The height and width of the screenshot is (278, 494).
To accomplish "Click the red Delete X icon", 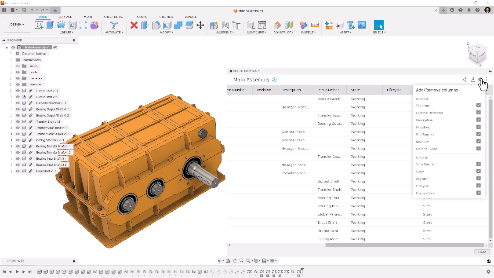I will click(x=134, y=25).
